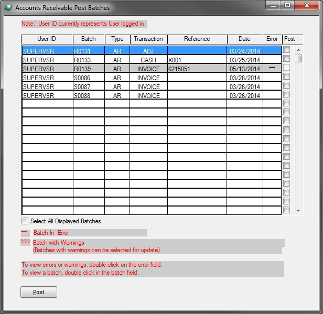Screen dimensions: 323x314
Task: Click date 03/24/2014
Action: (245, 51)
